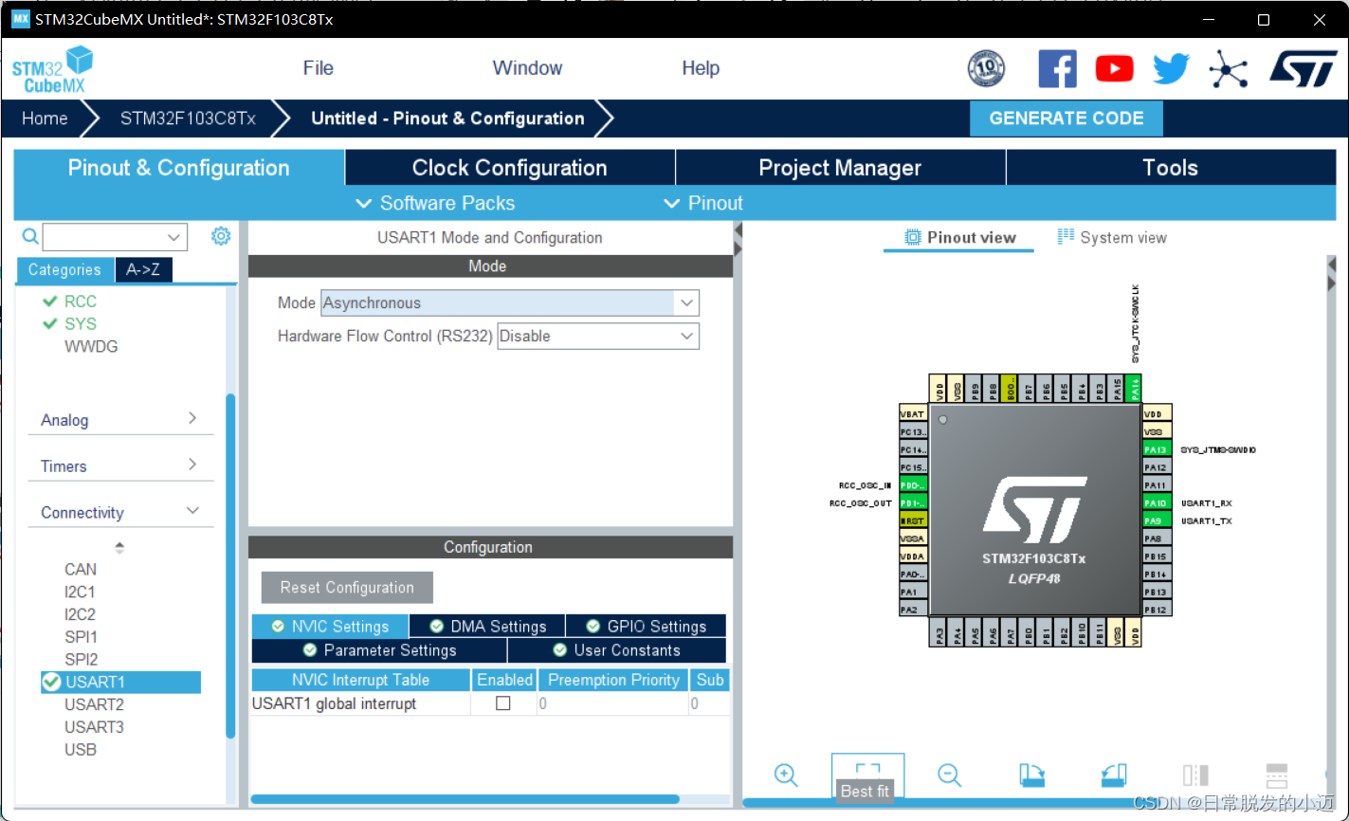
Task: Open the ST Facebook page icon
Action: pos(1057,68)
